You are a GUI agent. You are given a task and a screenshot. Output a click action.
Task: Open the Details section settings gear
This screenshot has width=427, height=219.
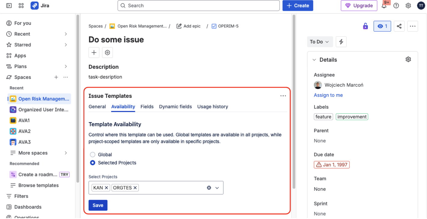coord(408,59)
